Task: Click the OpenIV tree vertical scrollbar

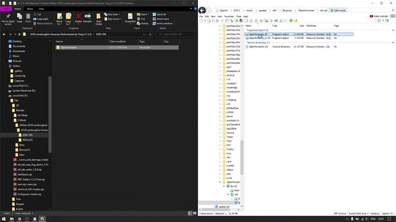Action: (242, 157)
